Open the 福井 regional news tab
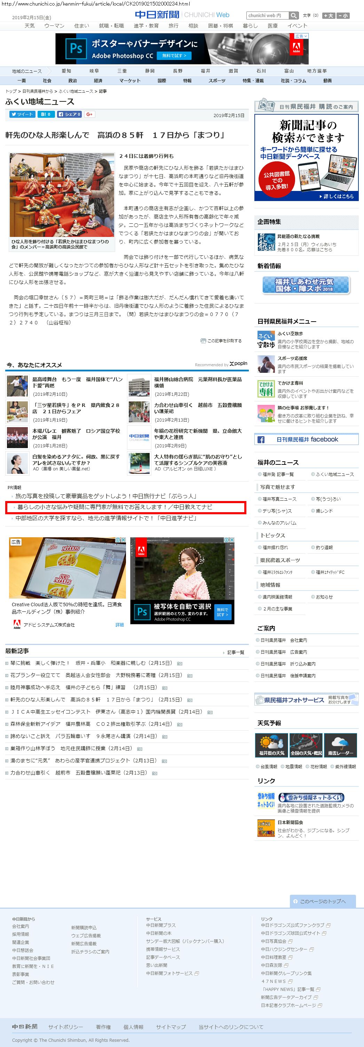This screenshot has width=364, height=1047. [205, 71]
